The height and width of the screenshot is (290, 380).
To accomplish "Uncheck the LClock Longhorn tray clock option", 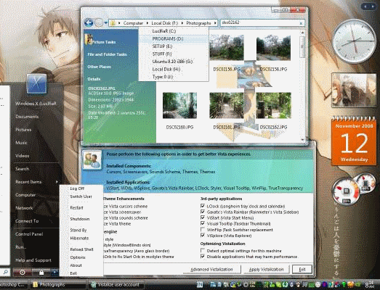I will [x=203, y=206].
